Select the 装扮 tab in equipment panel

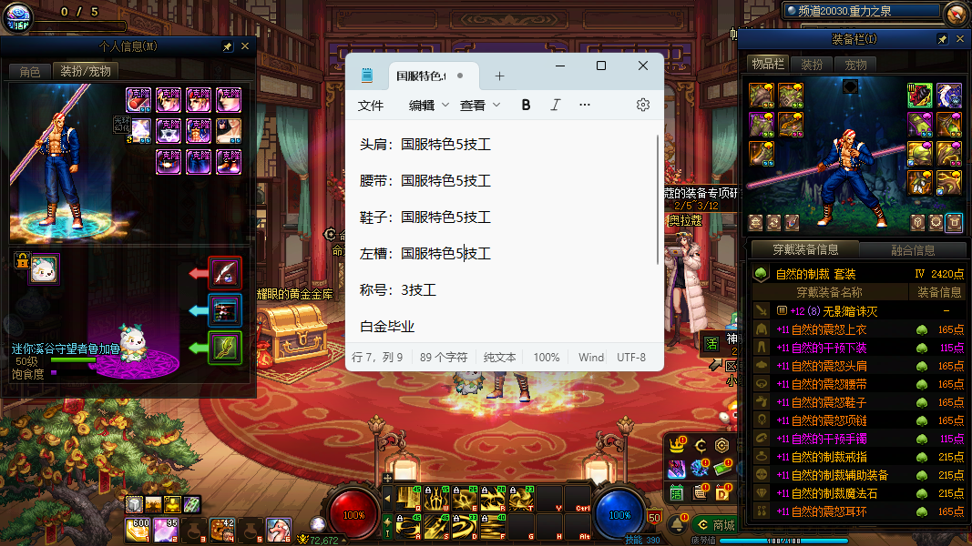pyautogui.click(x=811, y=65)
